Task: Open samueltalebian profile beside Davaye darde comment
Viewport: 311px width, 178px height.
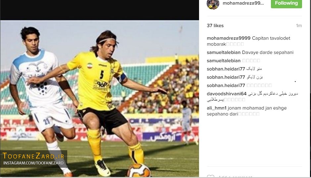Action: coord(224,52)
